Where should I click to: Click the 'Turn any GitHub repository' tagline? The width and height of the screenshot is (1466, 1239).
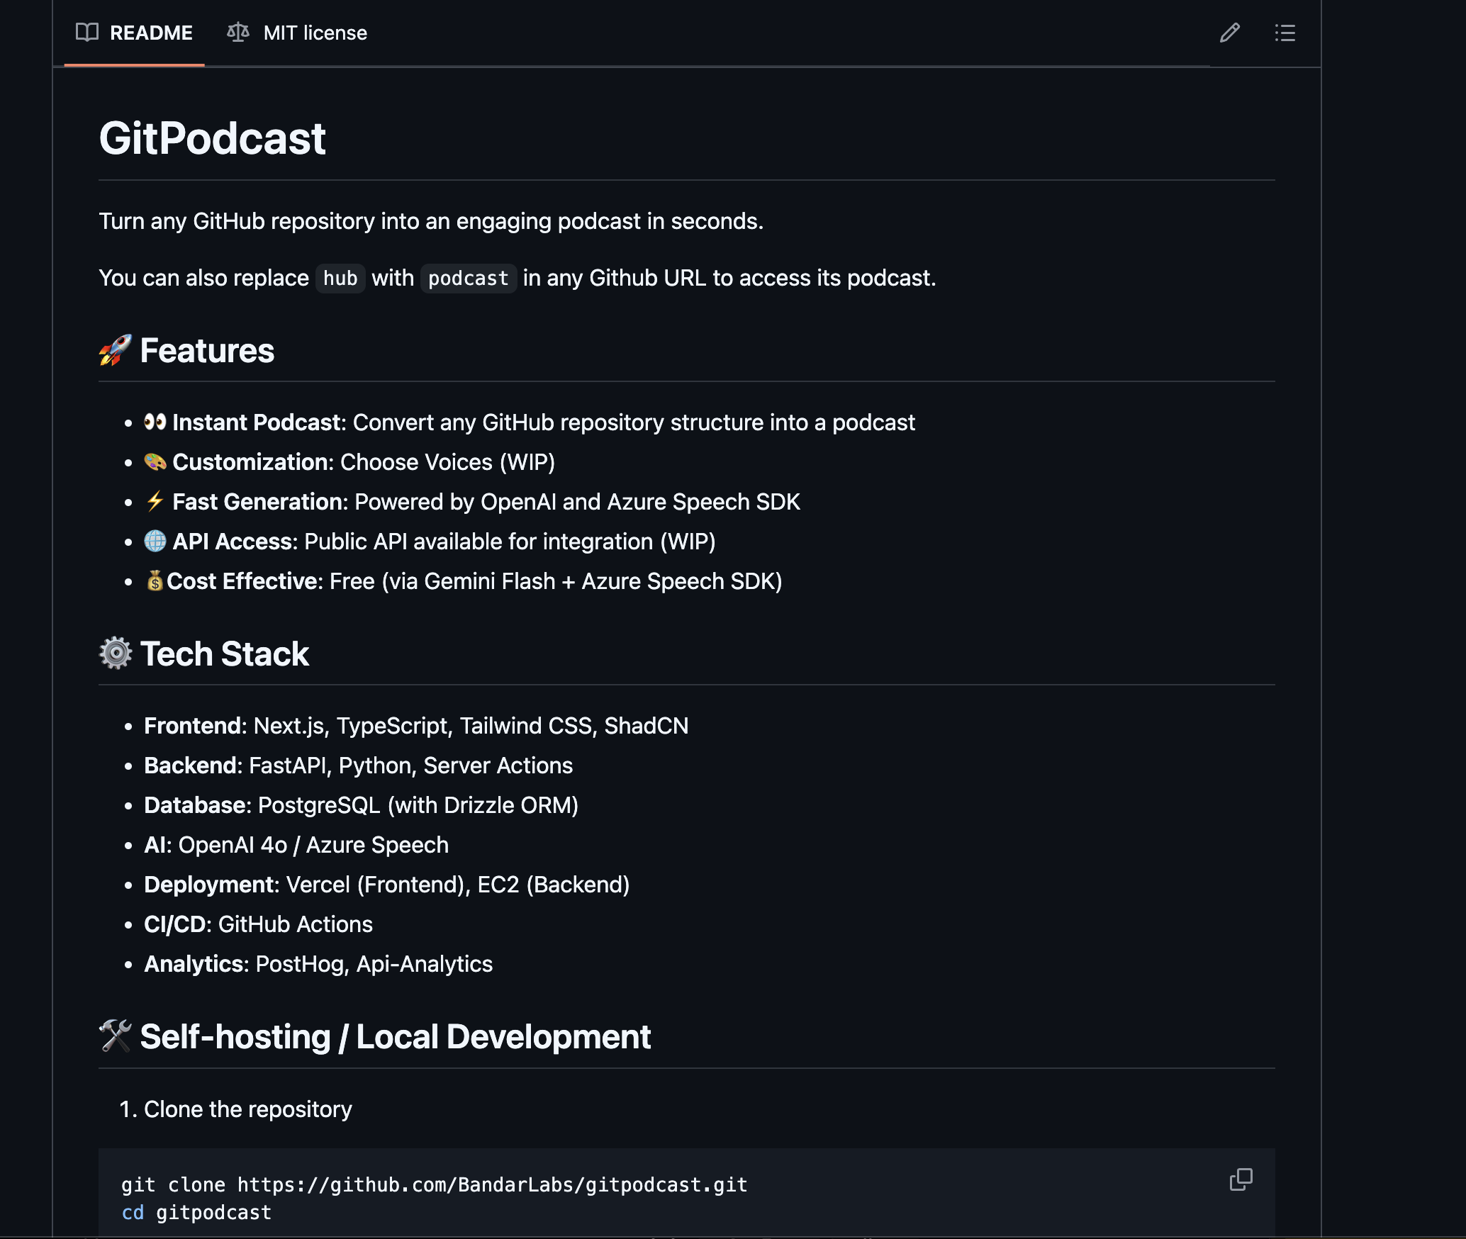[431, 221]
